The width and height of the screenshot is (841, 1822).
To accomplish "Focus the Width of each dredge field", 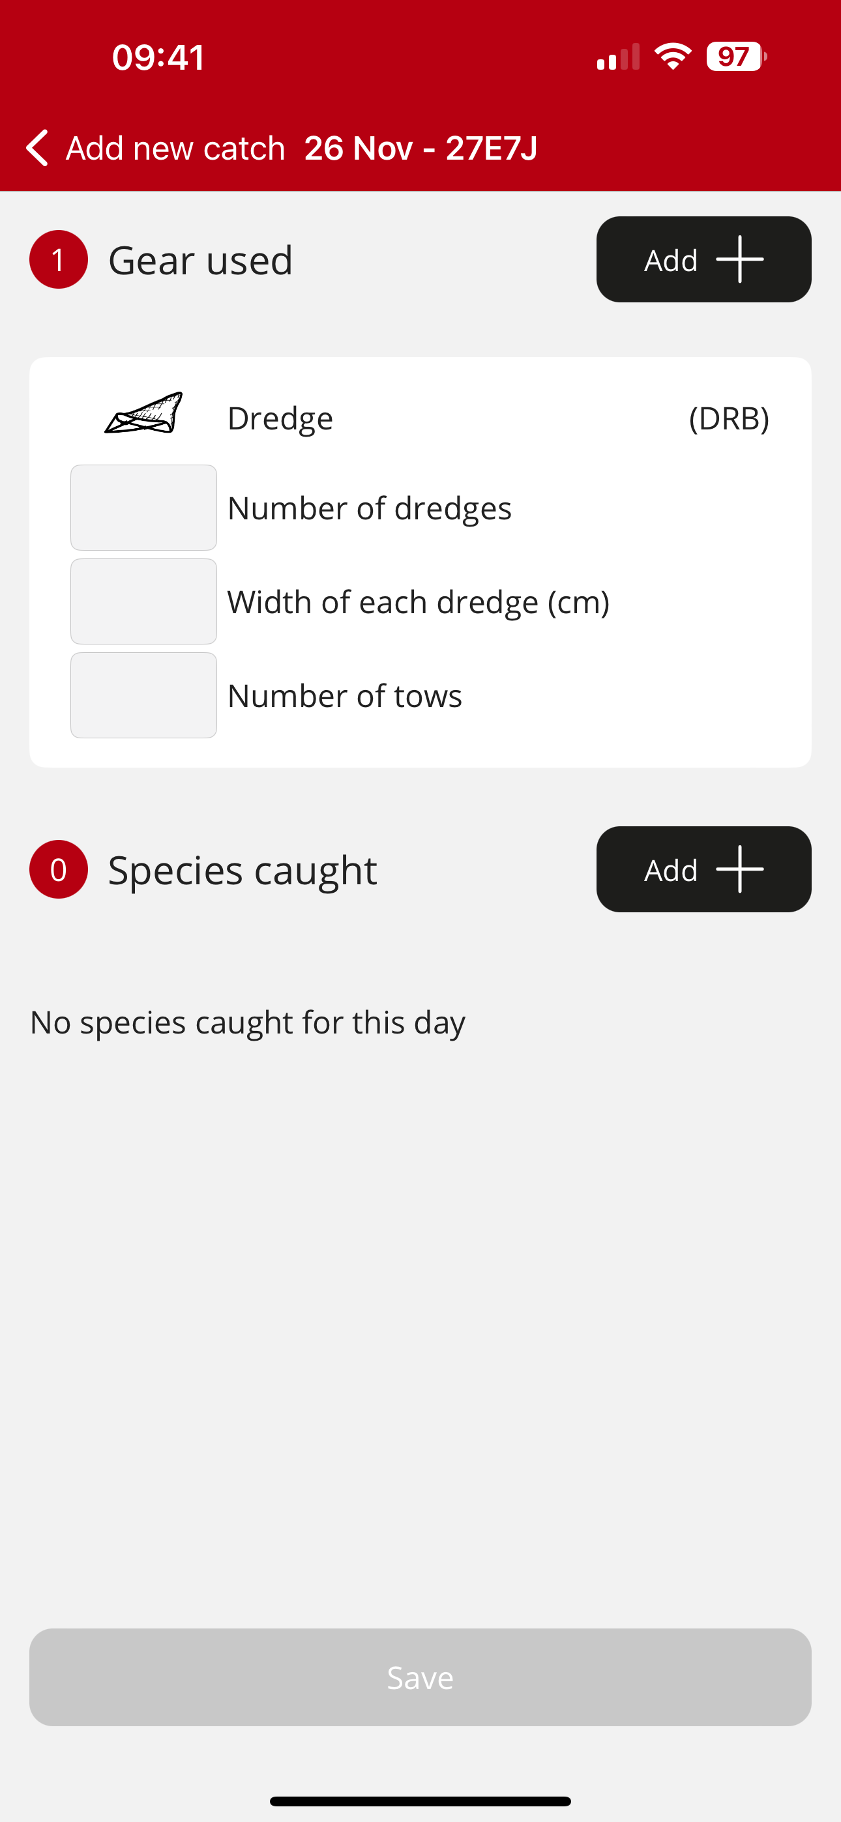I will pos(143,602).
